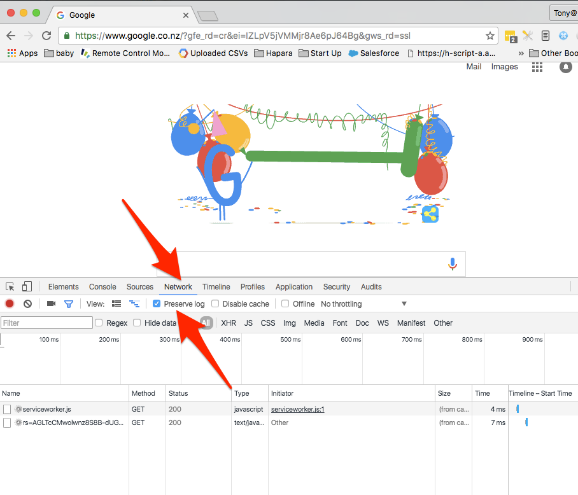
Task: Filter requests by XHR
Action: tap(229, 323)
